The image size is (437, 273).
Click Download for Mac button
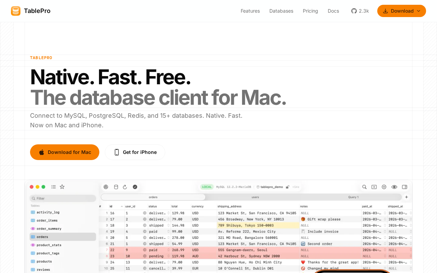point(65,152)
